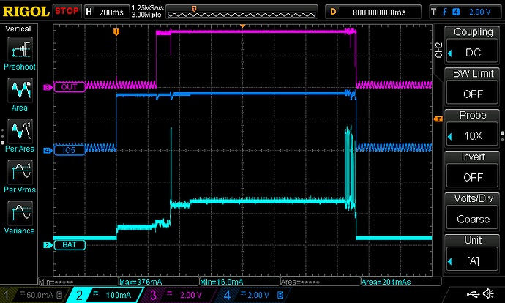The width and height of the screenshot is (505, 303).
Task: Select channel 2 100mA tab
Action: point(105,295)
